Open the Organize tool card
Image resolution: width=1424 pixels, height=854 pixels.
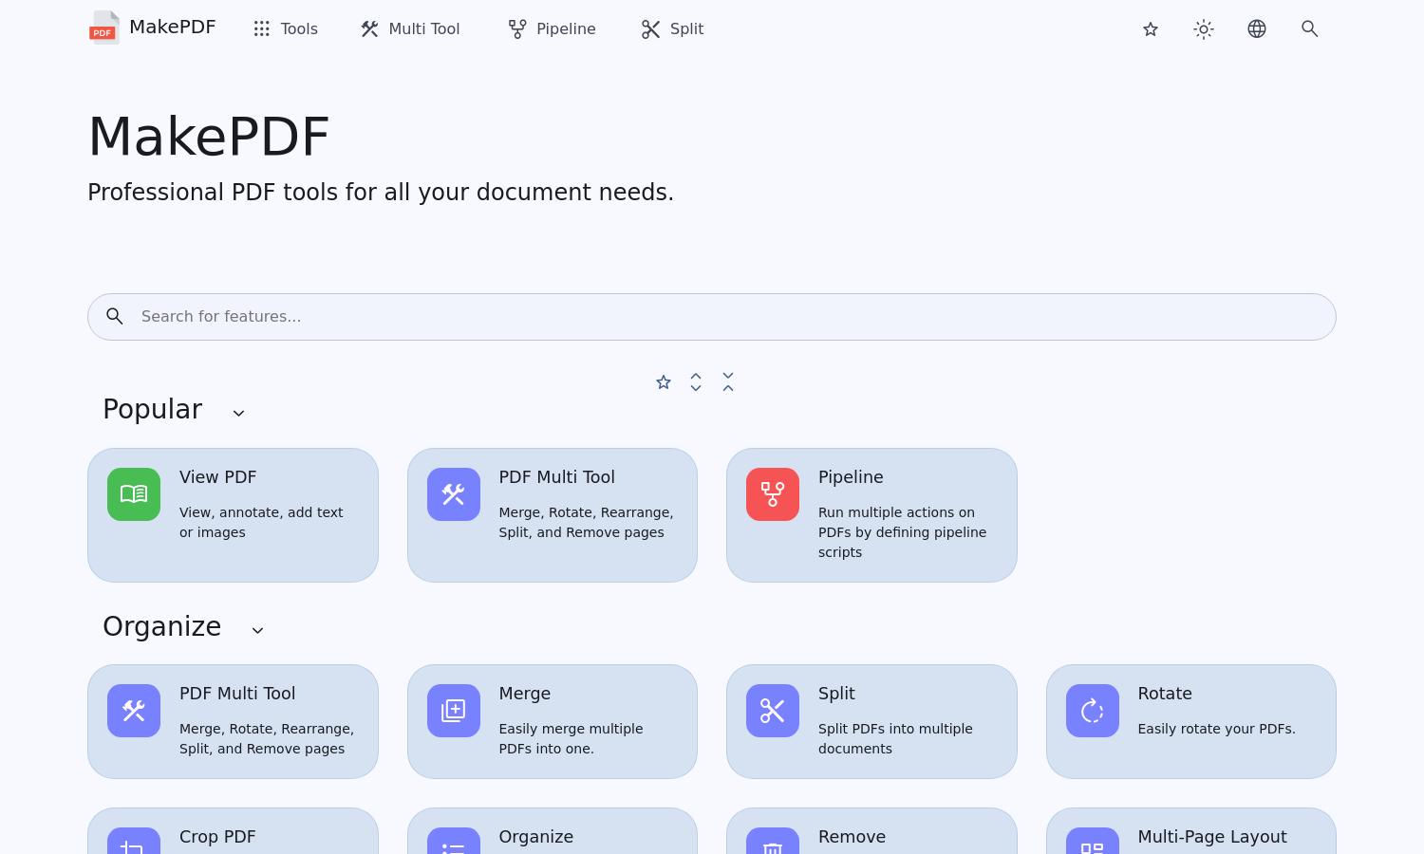553,831
